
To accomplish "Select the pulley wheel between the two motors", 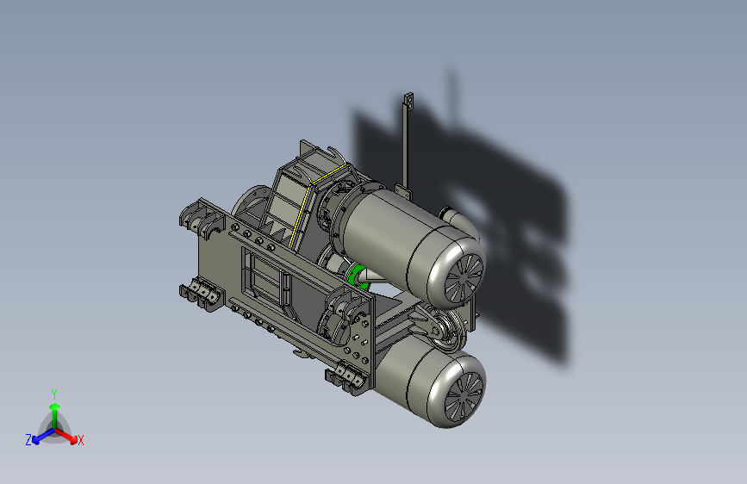I will click(449, 330).
